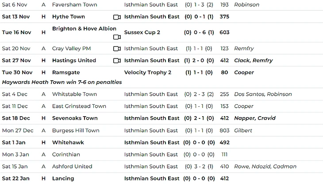This screenshot has width=323, height=184.
Task: Open the Sevenoaks Town fixture
Action: (75, 118)
